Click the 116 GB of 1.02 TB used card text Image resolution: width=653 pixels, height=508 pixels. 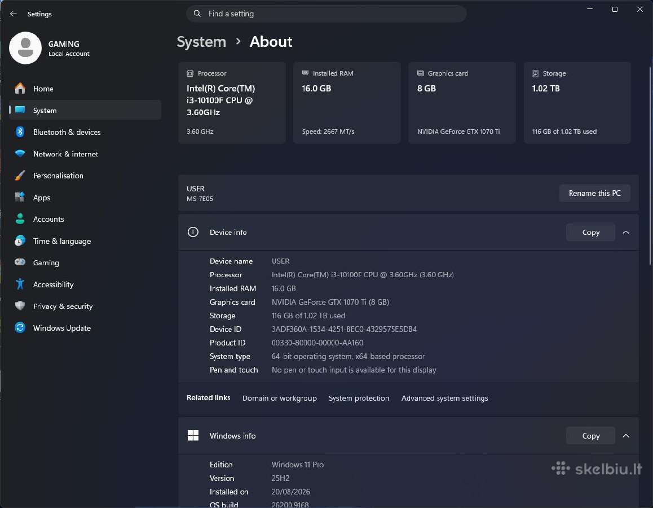coord(564,132)
